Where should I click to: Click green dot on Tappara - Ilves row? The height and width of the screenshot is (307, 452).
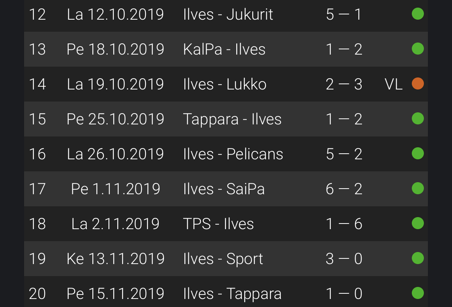418,119
